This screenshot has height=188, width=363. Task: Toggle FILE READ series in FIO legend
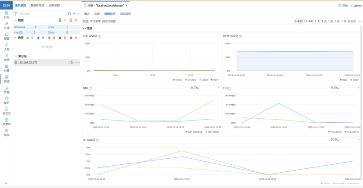pyautogui.click(x=335, y=132)
